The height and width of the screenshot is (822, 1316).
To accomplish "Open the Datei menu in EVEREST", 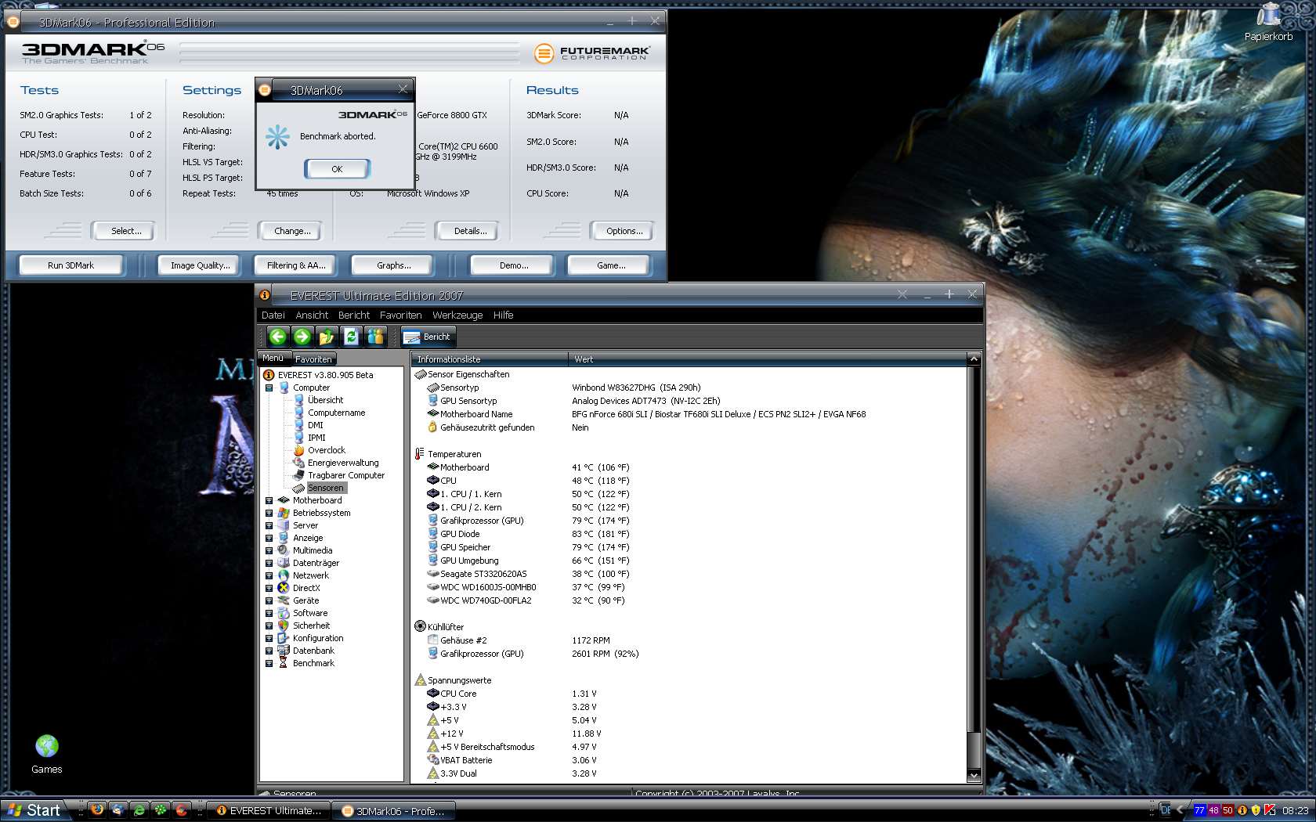I will coord(273,315).
